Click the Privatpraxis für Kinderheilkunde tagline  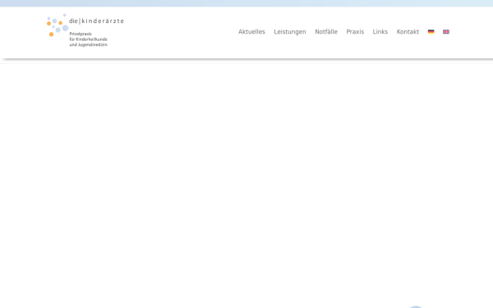(89, 39)
